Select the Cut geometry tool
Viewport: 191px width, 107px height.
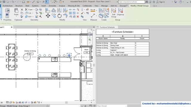[28, 13]
